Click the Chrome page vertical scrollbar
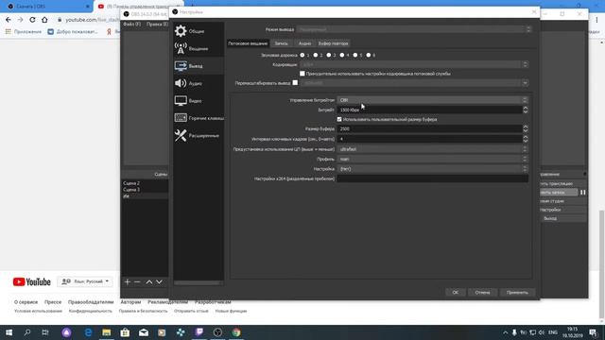605x340 pixels. pyautogui.click(x=601, y=264)
